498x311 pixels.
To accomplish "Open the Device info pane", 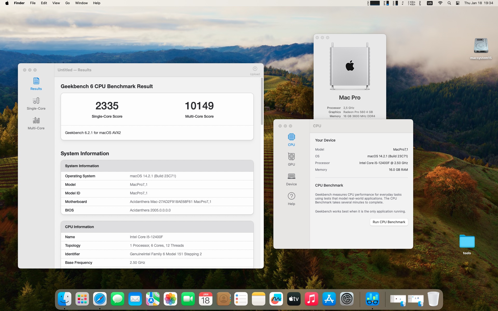I will click(x=291, y=179).
